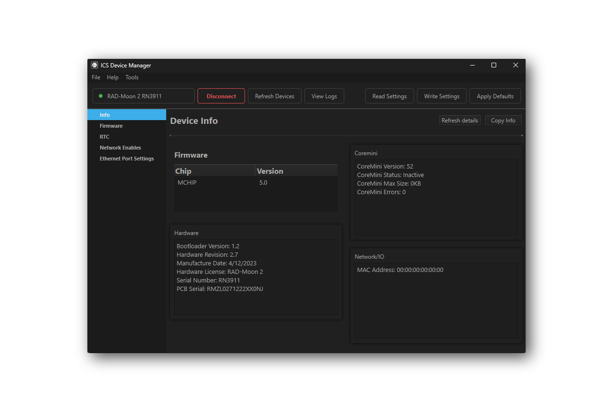Click CoreMini Status: Inactive line
613x412 pixels.
coord(390,175)
